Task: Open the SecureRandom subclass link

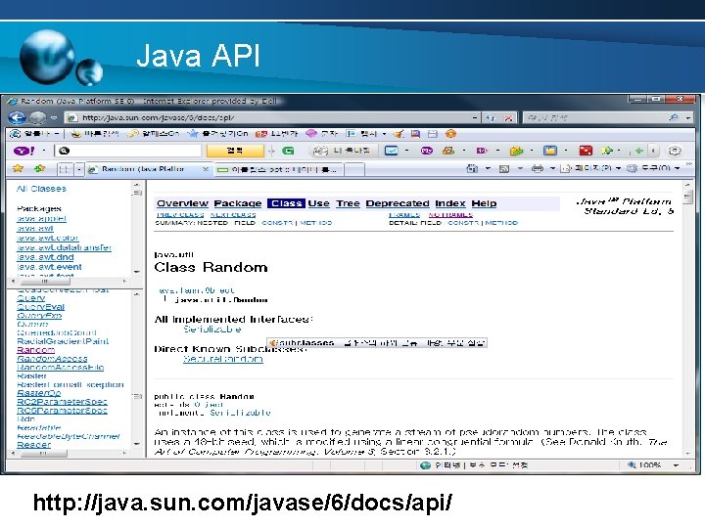Action: click(223, 359)
